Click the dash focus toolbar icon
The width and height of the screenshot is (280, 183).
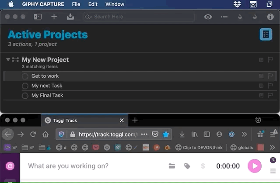click(224, 17)
